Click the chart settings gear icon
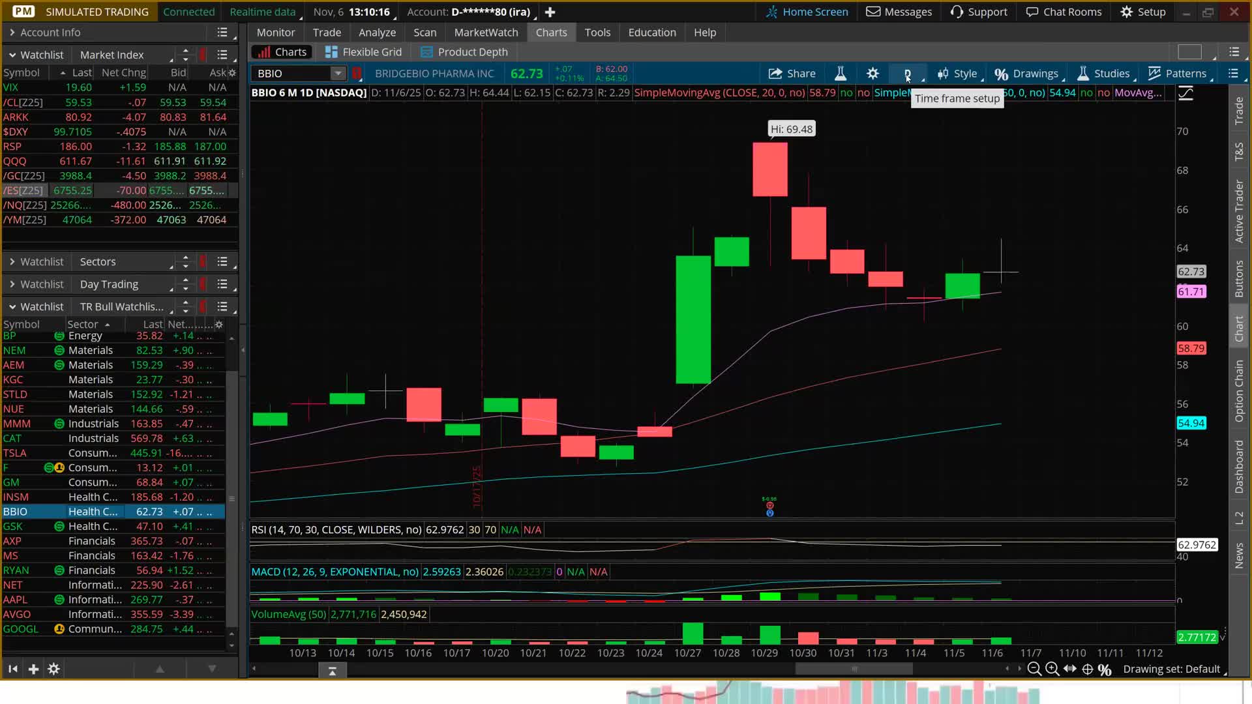The width and height of the screenshot is (1252, 704). pos(872,74)
